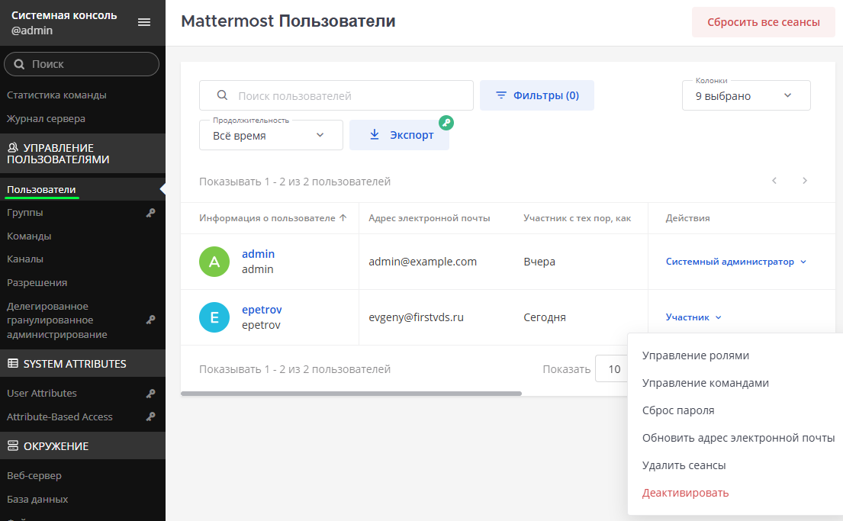This screenshot has height=521, width=843.
Task: Open Группы in sidebar
Action: pyautogui.click(x=24, y=212)
